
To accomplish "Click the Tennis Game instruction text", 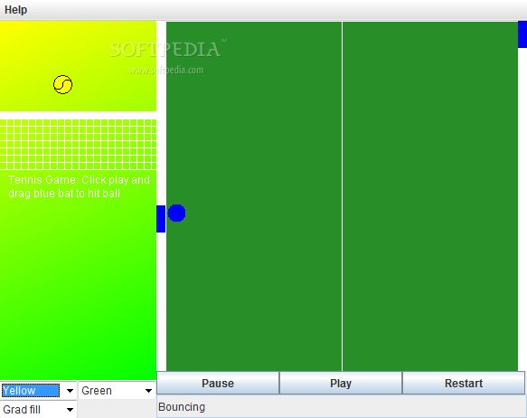I will tap(79, 186).
